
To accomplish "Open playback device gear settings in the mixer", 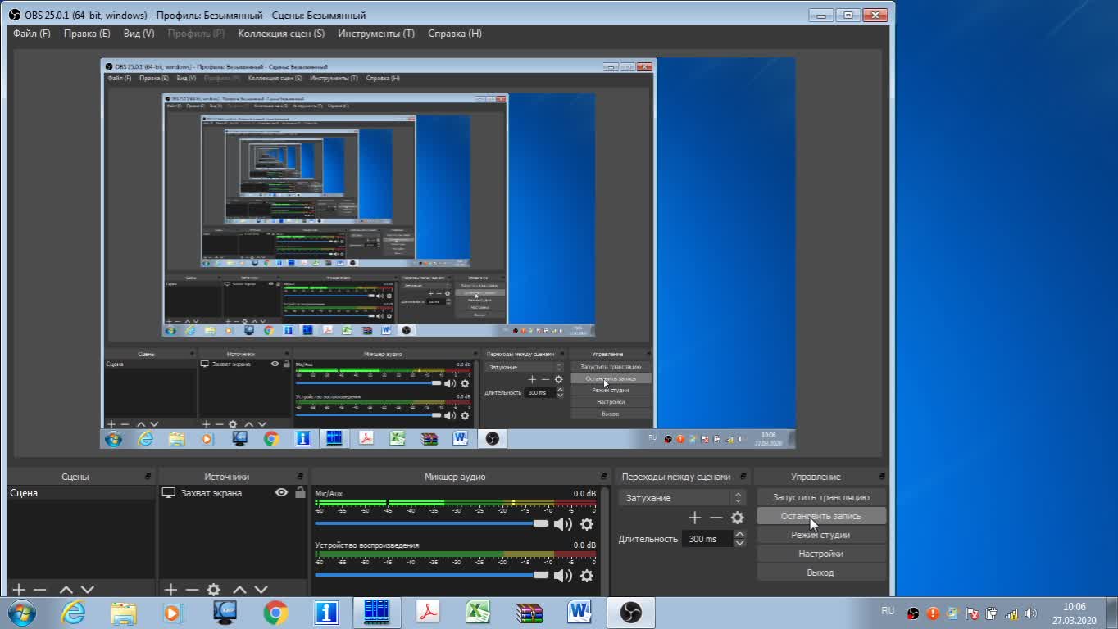I will (x=587, y=576).
